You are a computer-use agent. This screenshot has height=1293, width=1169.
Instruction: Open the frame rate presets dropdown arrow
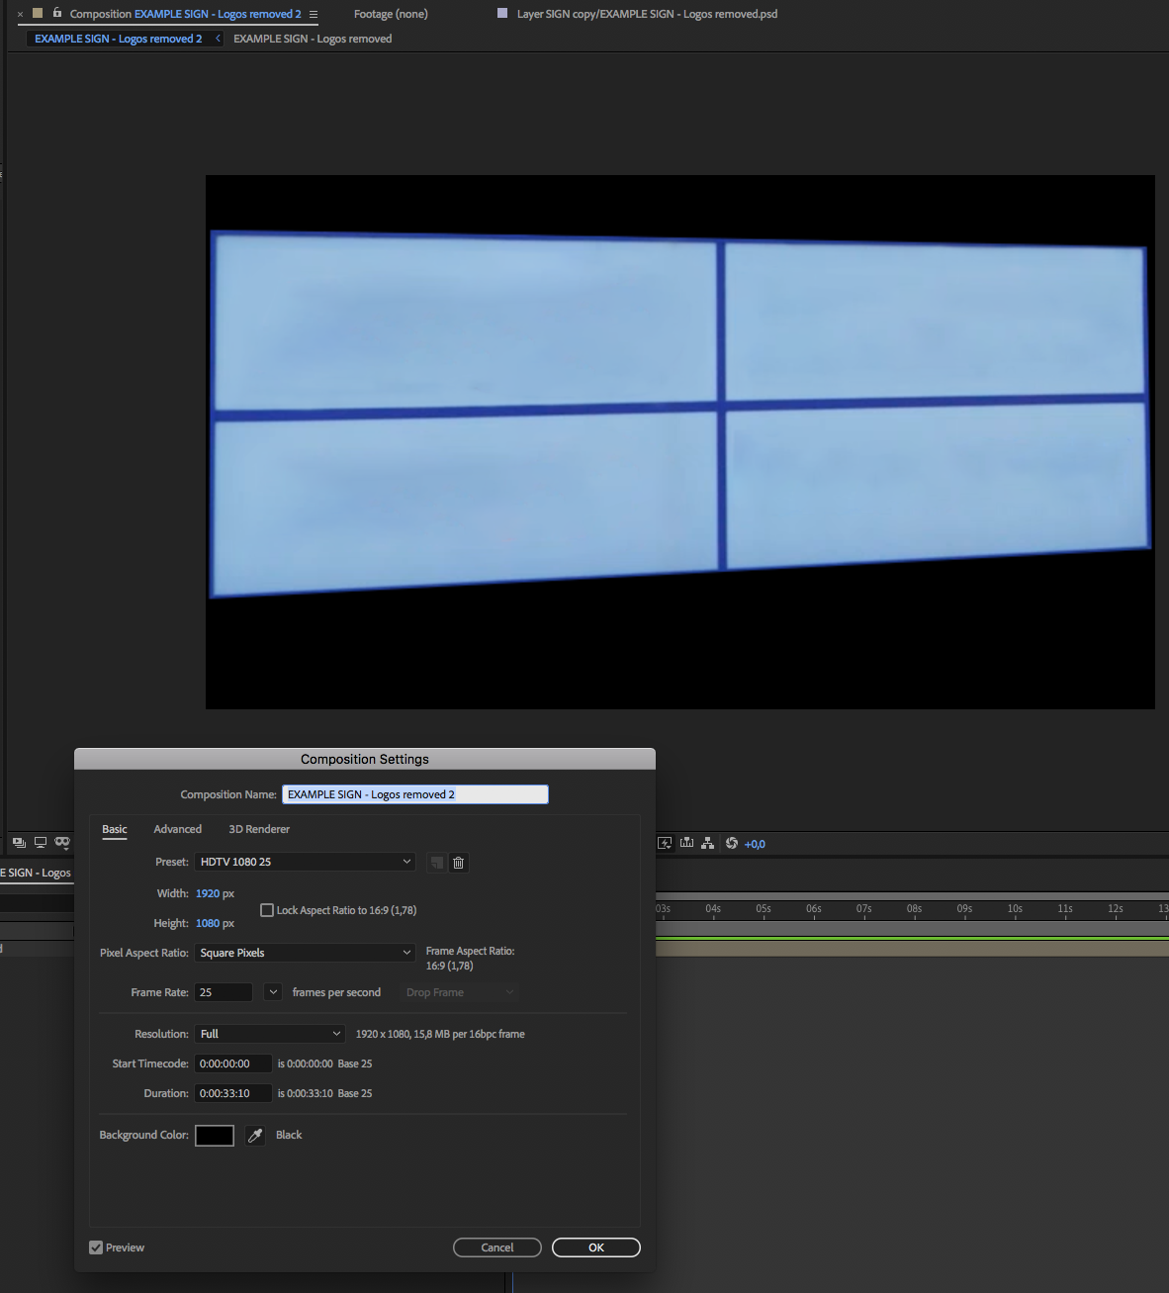(273, 992)
